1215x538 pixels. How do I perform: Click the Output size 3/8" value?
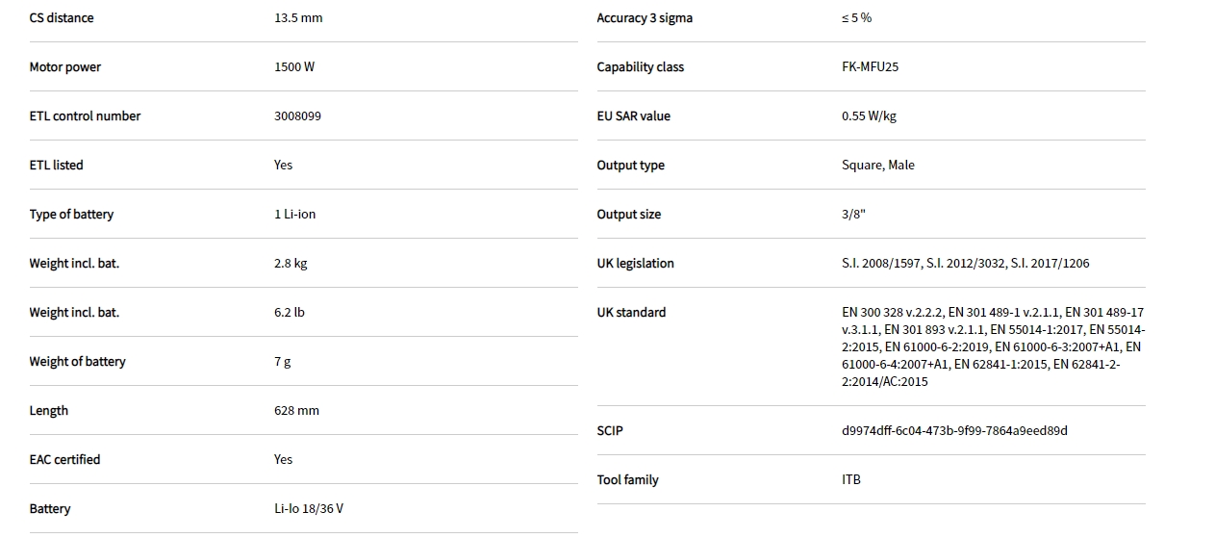pos(853,215)
